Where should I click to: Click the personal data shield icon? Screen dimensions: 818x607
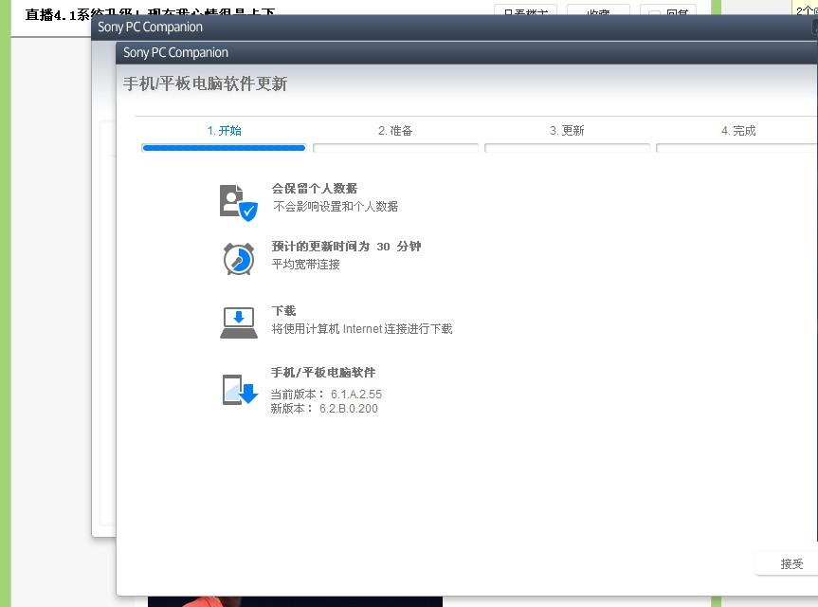pyautogui.click(x=239, y=203)
